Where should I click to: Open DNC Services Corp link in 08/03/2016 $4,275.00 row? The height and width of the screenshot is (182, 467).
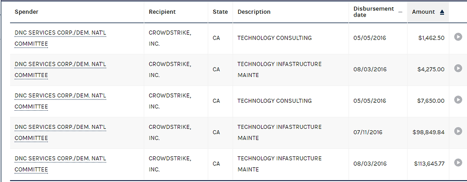tap(61, 70)
